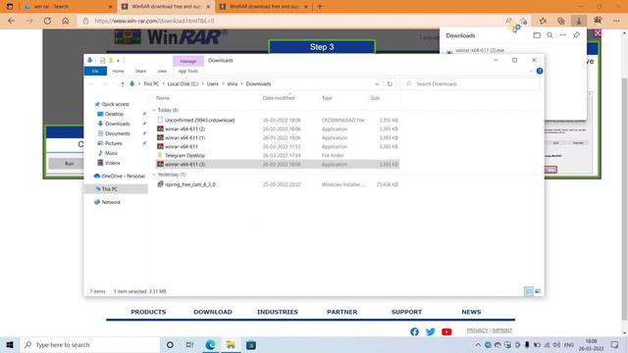Select Pictures in Explorer sidebar

[x=114, y=143]
